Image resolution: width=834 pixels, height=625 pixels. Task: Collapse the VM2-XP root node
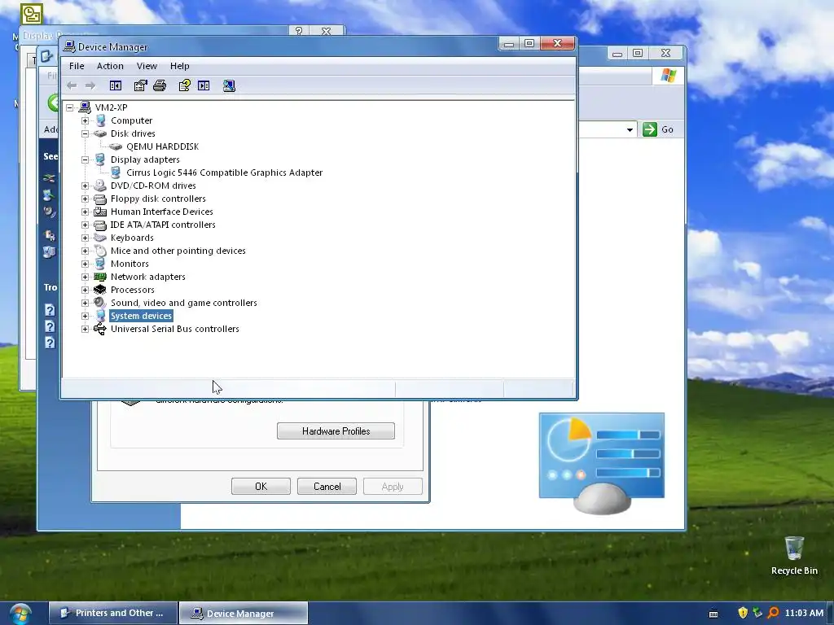[70, 107]
